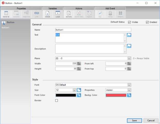The height and width of the screenshot is (124, 160).
Task: Click the calculator icon next to Height
Action: 79,69
